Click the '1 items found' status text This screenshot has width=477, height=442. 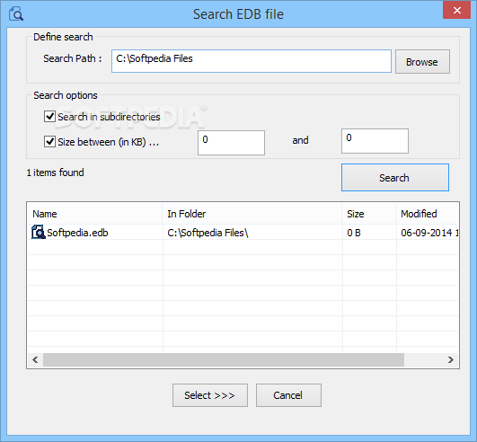pos(55,172)
